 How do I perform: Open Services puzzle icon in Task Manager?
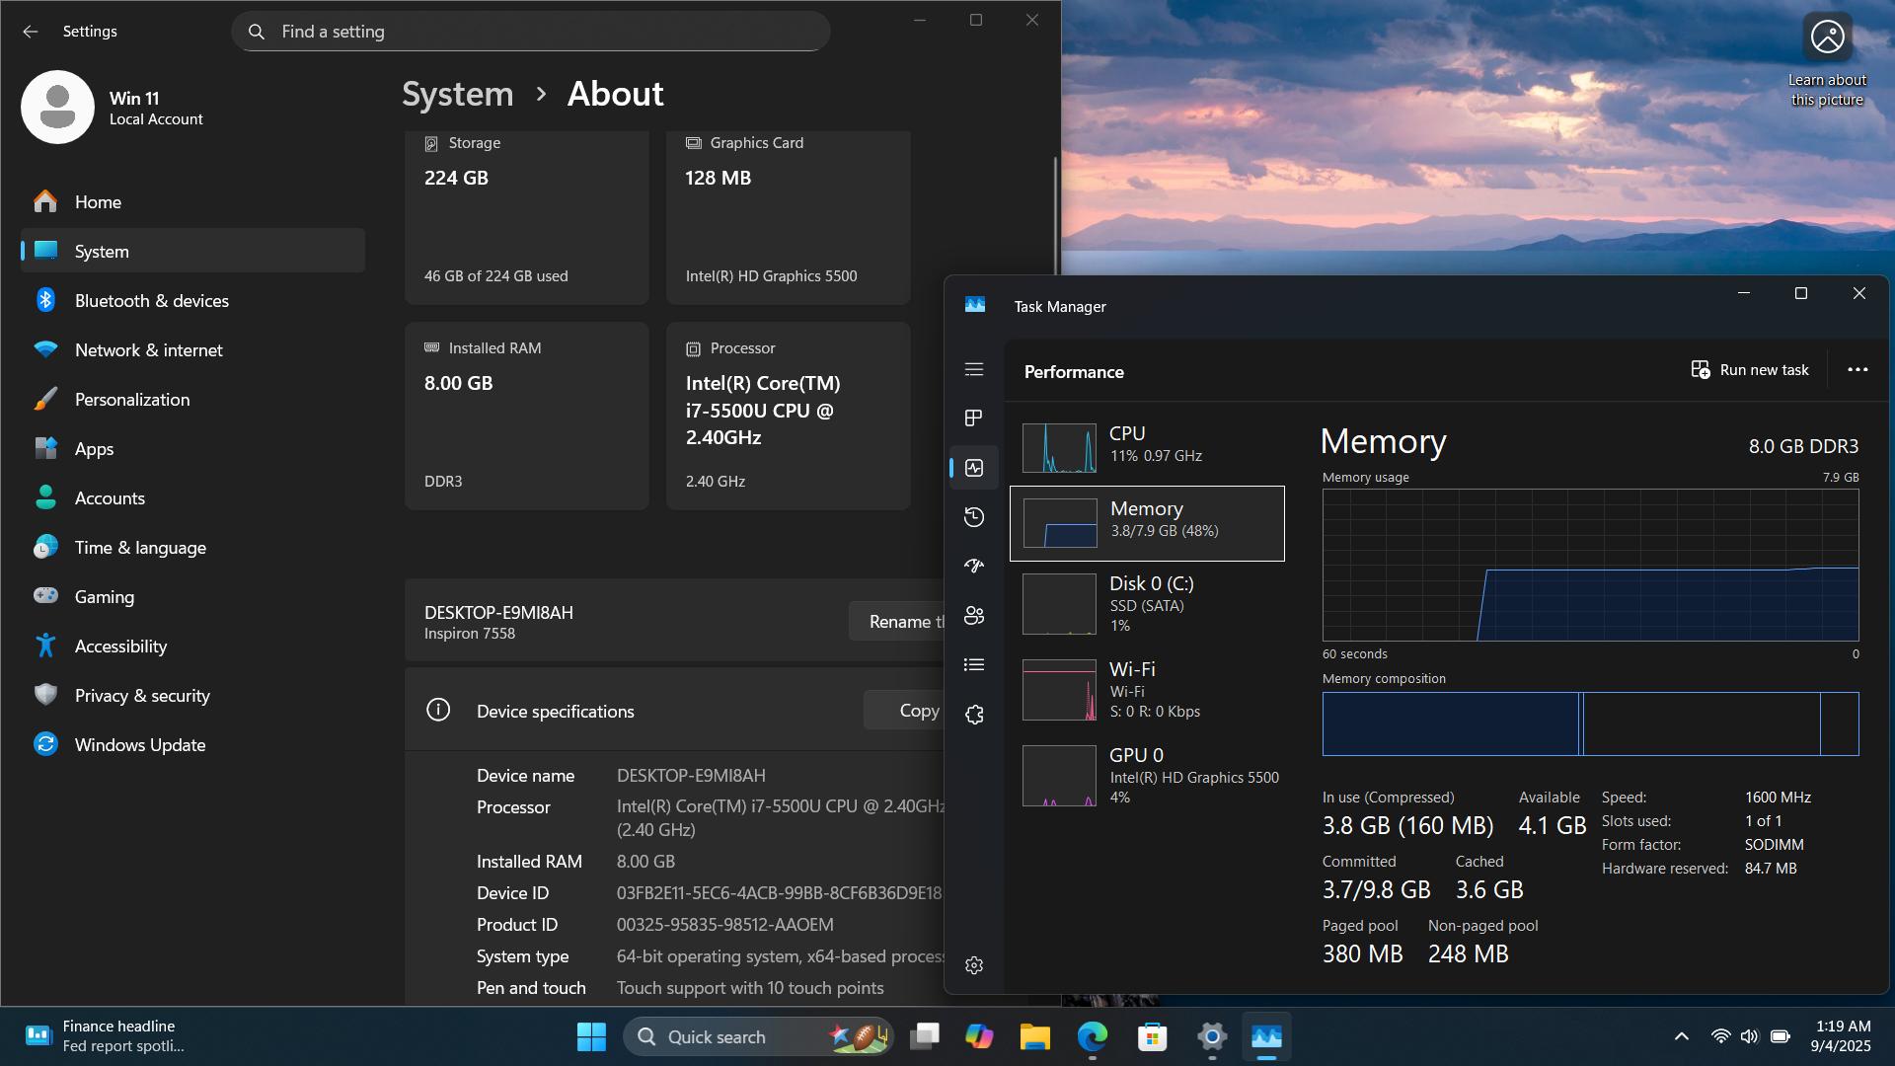[974, 715]
